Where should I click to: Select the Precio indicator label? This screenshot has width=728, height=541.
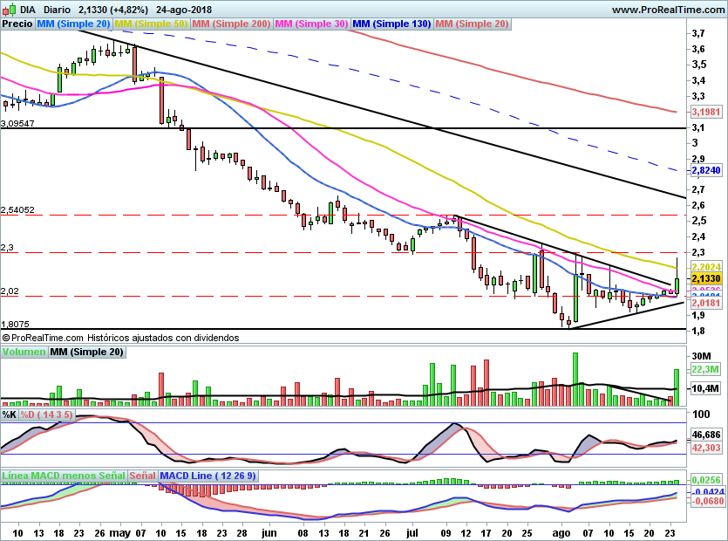point(17,24)
